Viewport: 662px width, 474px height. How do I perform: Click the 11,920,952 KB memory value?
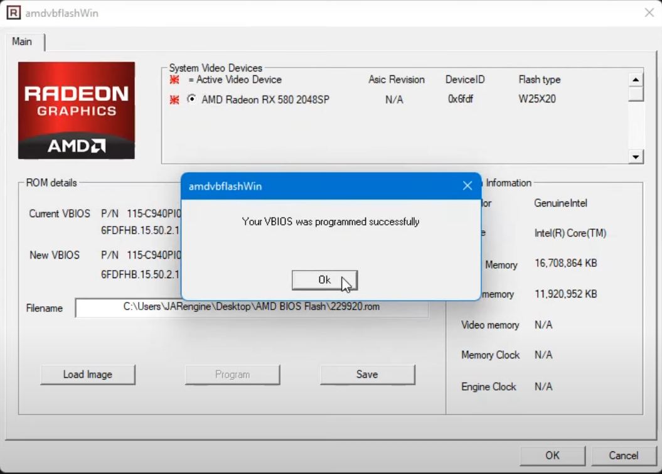click(x=566, y=294)
